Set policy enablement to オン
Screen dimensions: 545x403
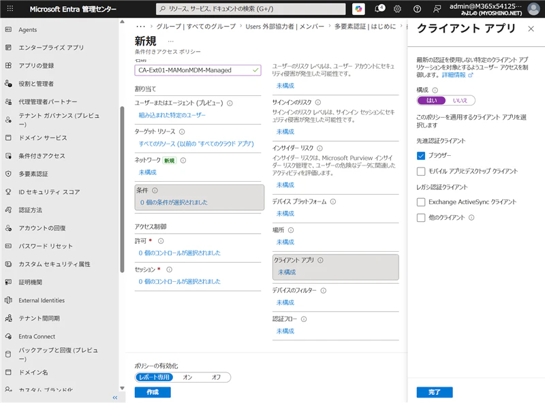click(x=187, y=377)
